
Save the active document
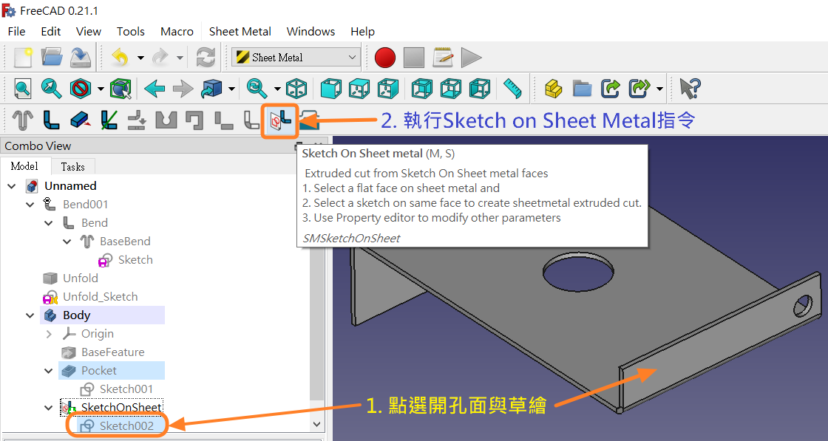coord(81,58)
